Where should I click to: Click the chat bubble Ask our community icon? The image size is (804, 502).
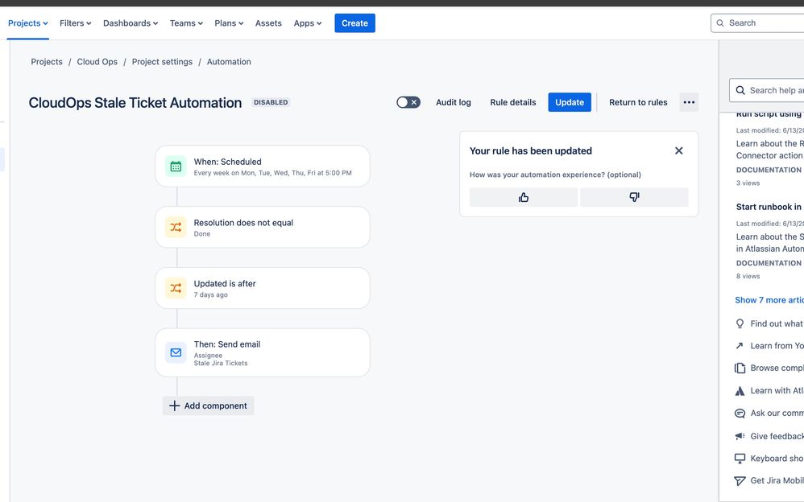point(740,414)
